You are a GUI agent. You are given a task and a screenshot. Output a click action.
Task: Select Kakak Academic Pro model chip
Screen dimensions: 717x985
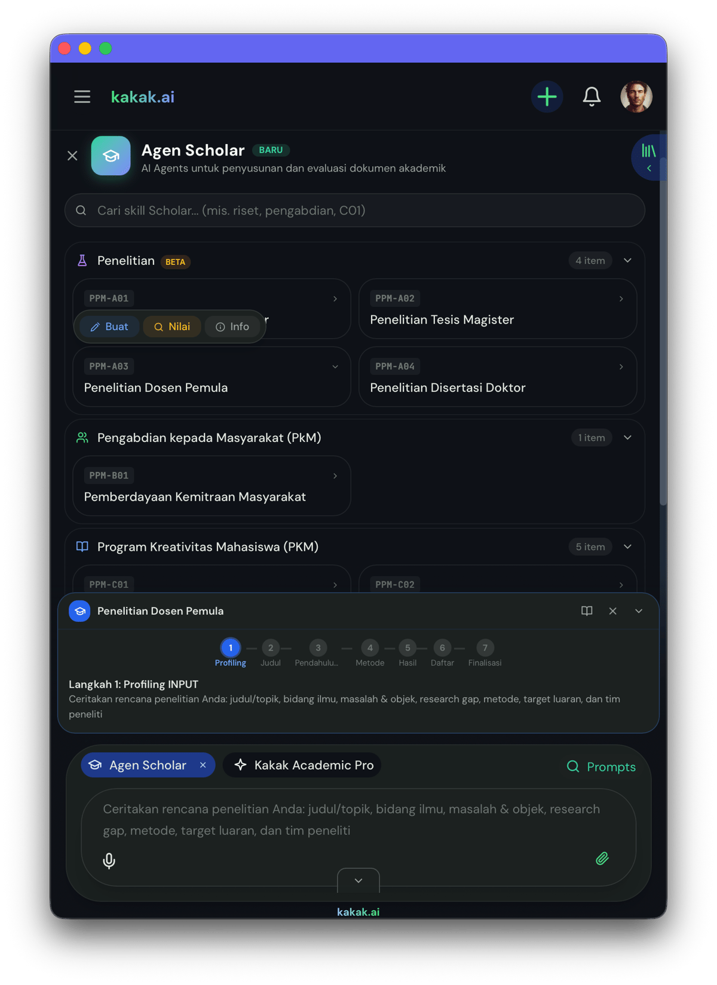tap(302, 766)
